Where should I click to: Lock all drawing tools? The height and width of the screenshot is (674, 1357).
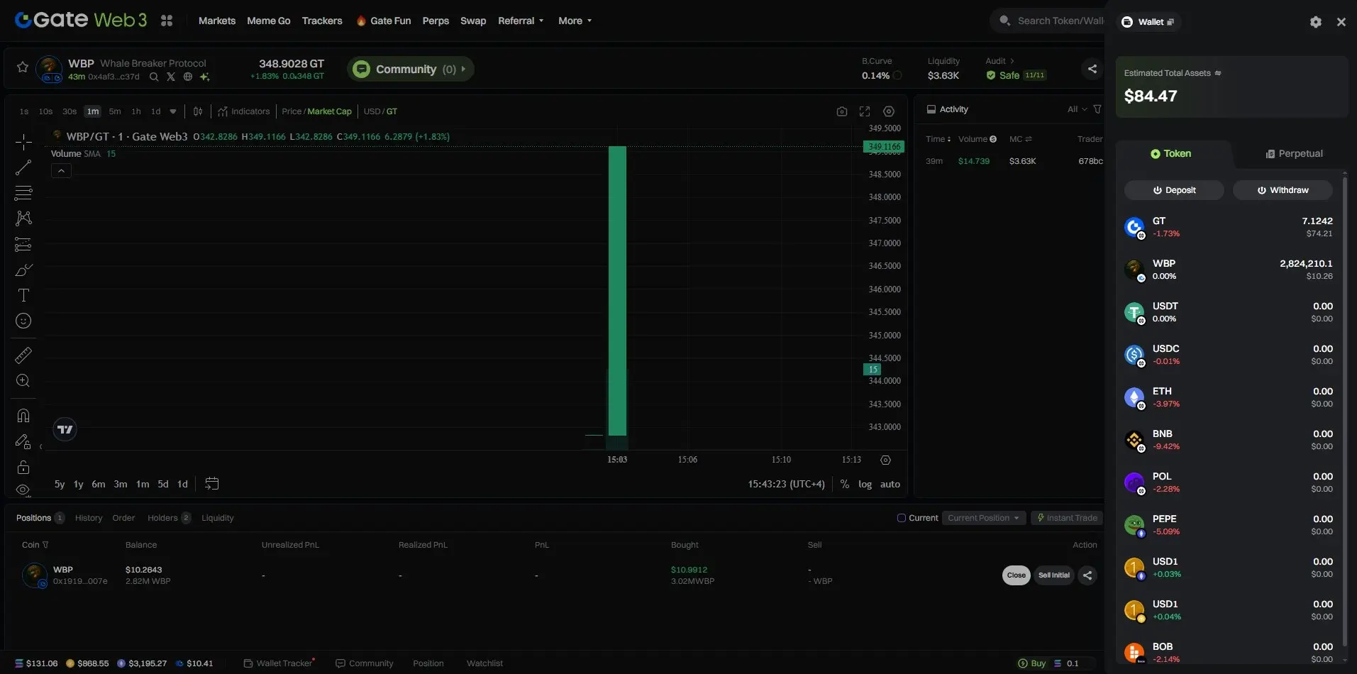click(x=23, y=467)
